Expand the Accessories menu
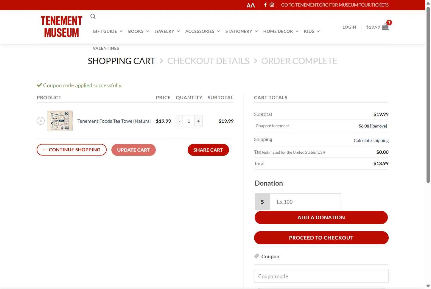Viewport: 431px width, 289px height. [203, 31]
